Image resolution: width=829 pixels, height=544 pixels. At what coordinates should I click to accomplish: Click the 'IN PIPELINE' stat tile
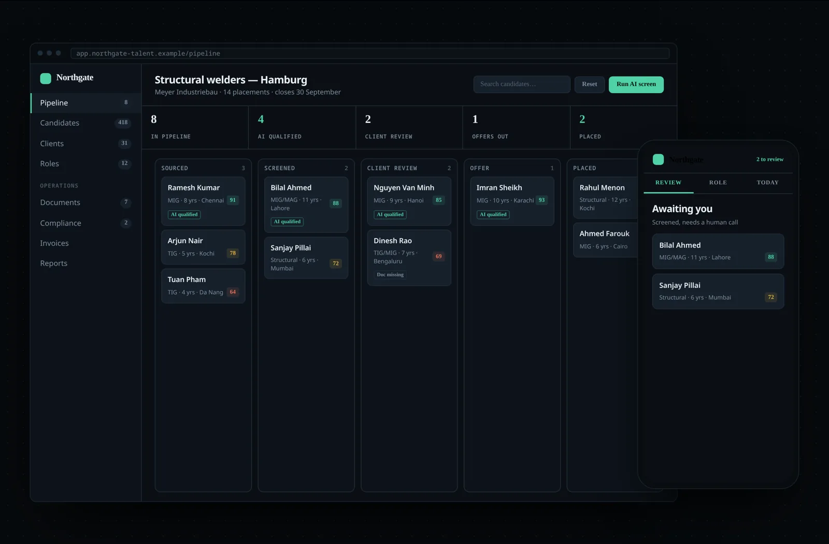coord(195,127)
